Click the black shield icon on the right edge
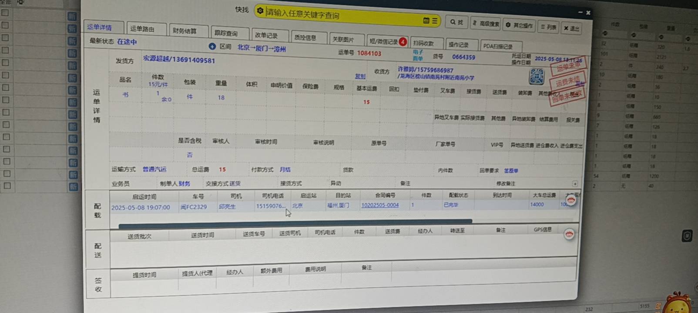698x313 pixels. pyautogui.click(x=687, y=236)
